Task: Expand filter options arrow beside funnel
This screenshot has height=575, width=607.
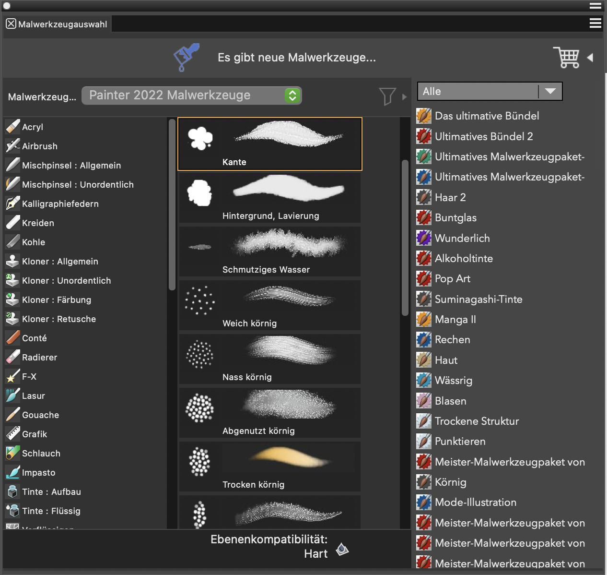Action: pyautogui.click(x=404, y=96)
